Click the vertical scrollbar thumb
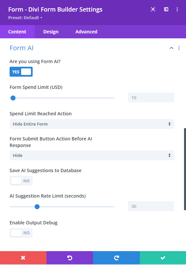186x265 pixels. [x=185, y=169]
